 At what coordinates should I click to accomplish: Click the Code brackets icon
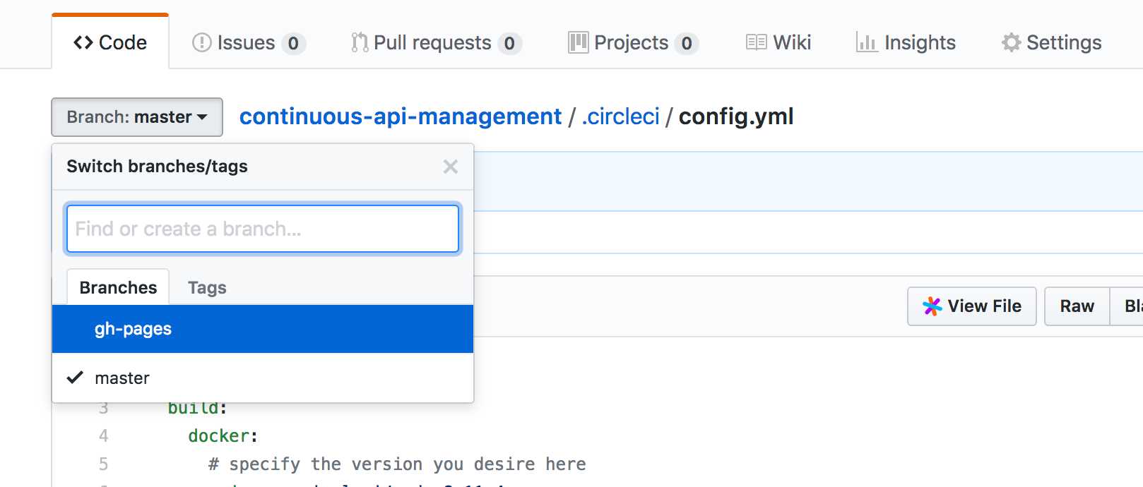(83, 43)
